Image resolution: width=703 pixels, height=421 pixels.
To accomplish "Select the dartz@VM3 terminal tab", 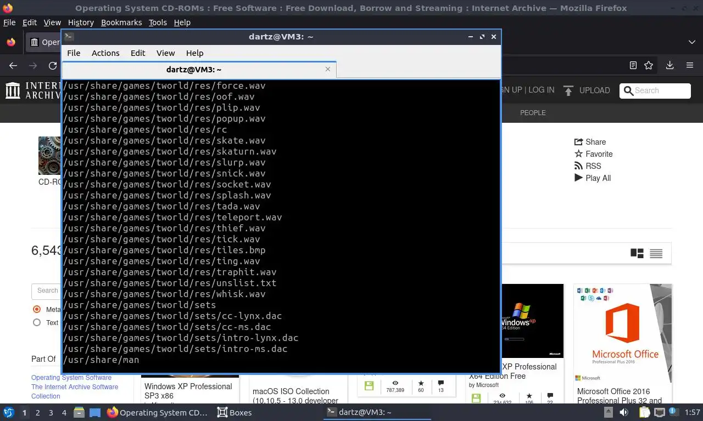I will [x=199, y=70].
